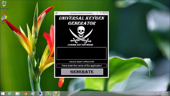Click the 'UNIVERSAL KEYGEN GENERATOR' heading
The height and width of the screenshot is (96, 170).
[x=82, y=21]
